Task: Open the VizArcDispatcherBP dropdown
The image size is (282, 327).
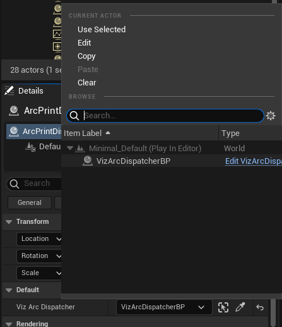Action: click(x=164, y=307)
